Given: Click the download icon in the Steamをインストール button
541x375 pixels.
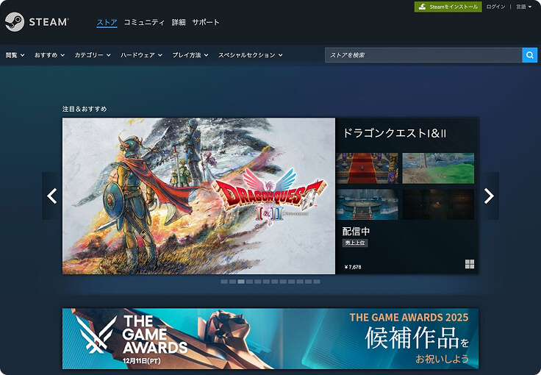Looking at the screenshot, I should pyautogui.click(x=423, y=7).
